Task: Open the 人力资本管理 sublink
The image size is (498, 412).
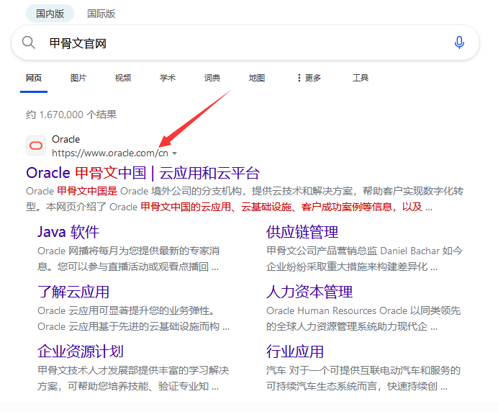Action: (x=309, y=292)
